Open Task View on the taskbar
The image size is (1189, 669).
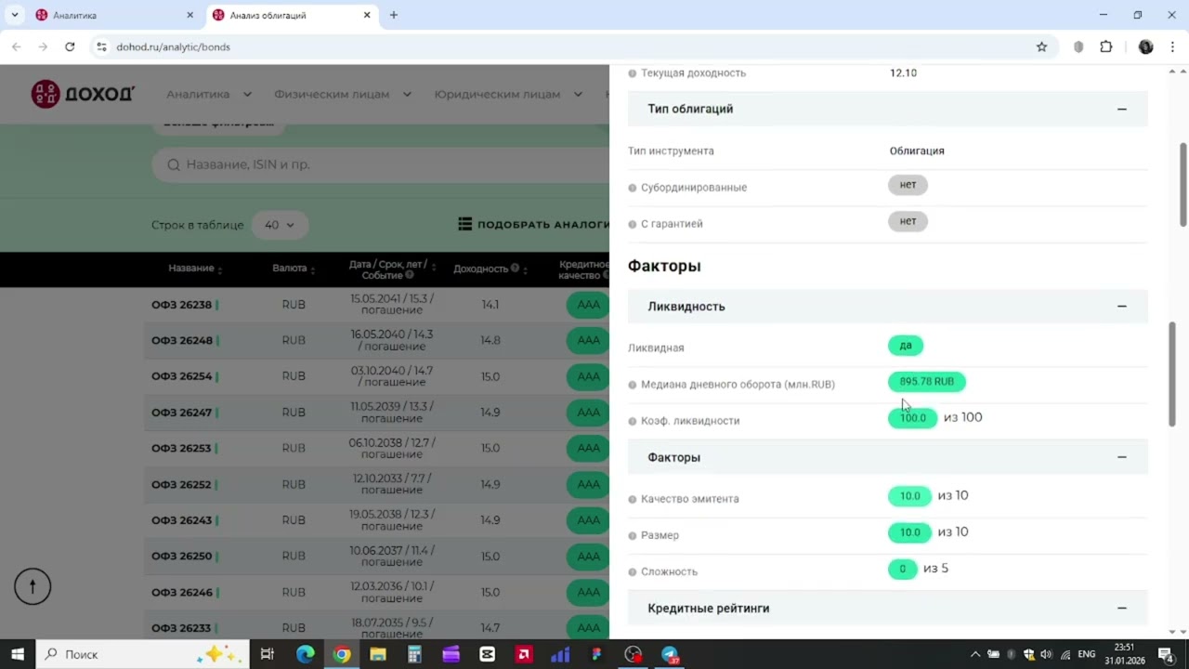(x=268, y=654)
